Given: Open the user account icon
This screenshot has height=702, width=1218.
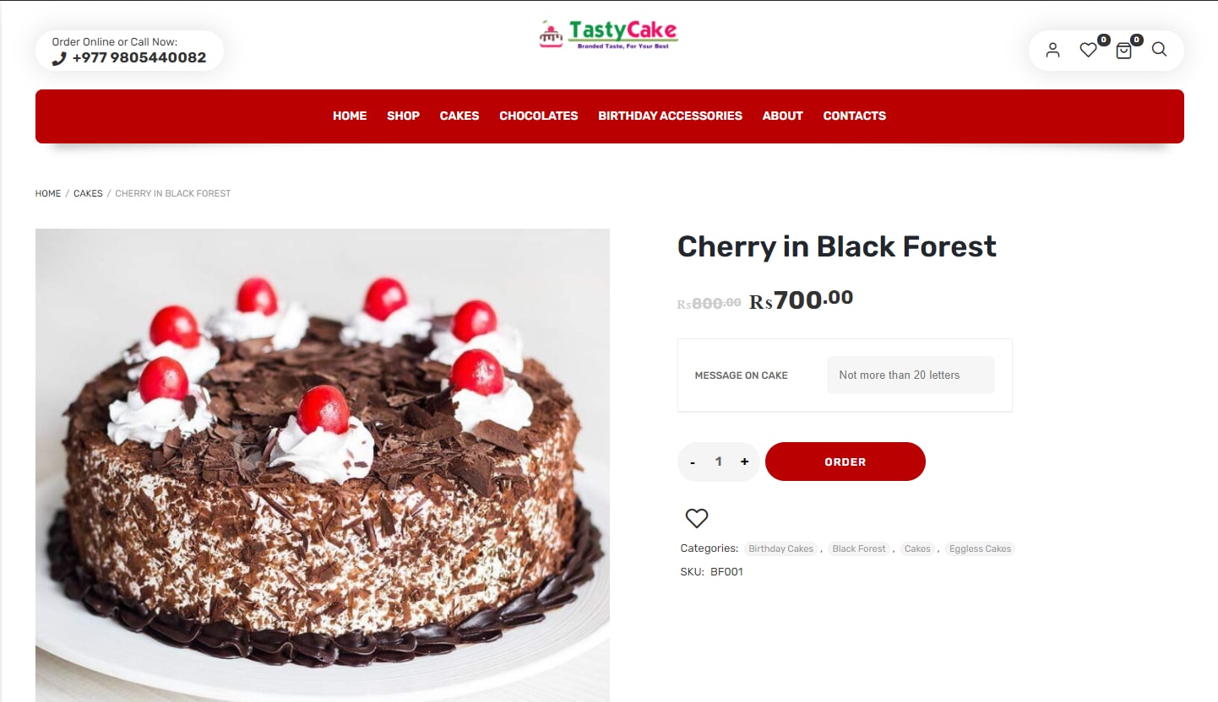Looking at the screenshot, I should click(1052, 50).
